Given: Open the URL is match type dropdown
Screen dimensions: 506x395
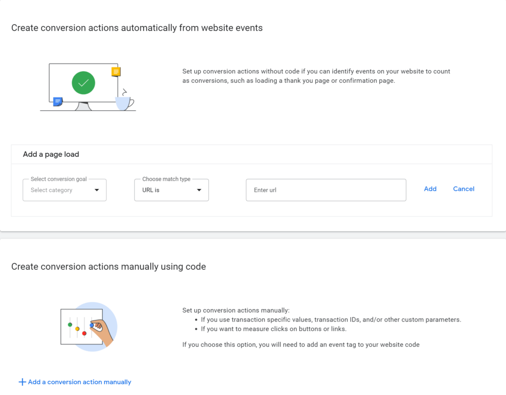Looking at the screenshot, I should pos(171,190).
